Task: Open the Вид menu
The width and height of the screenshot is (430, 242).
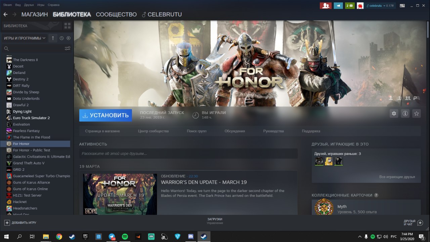Action: (x=18, y=5)
